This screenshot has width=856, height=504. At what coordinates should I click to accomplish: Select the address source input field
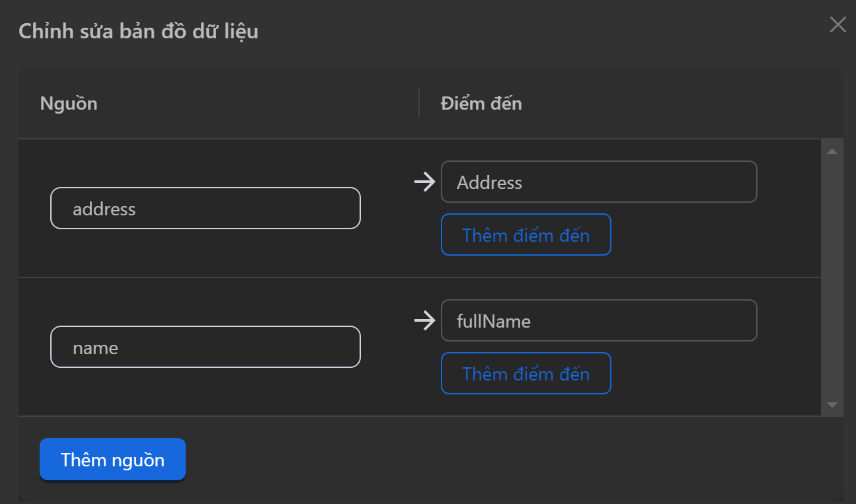click(205, 208)
